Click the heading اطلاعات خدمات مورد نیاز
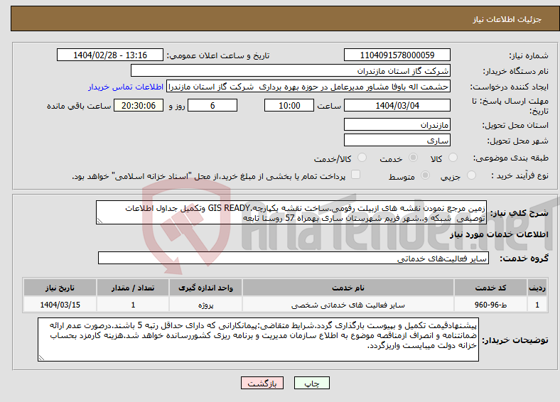This screenshot has width=560, height=402. point(499,234)
